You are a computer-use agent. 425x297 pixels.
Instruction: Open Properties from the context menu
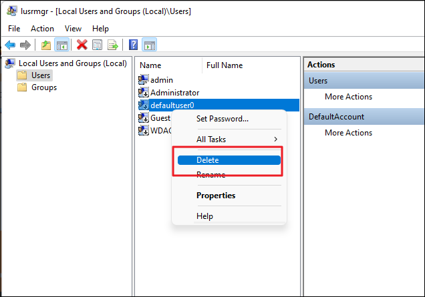tap(215, 196)
